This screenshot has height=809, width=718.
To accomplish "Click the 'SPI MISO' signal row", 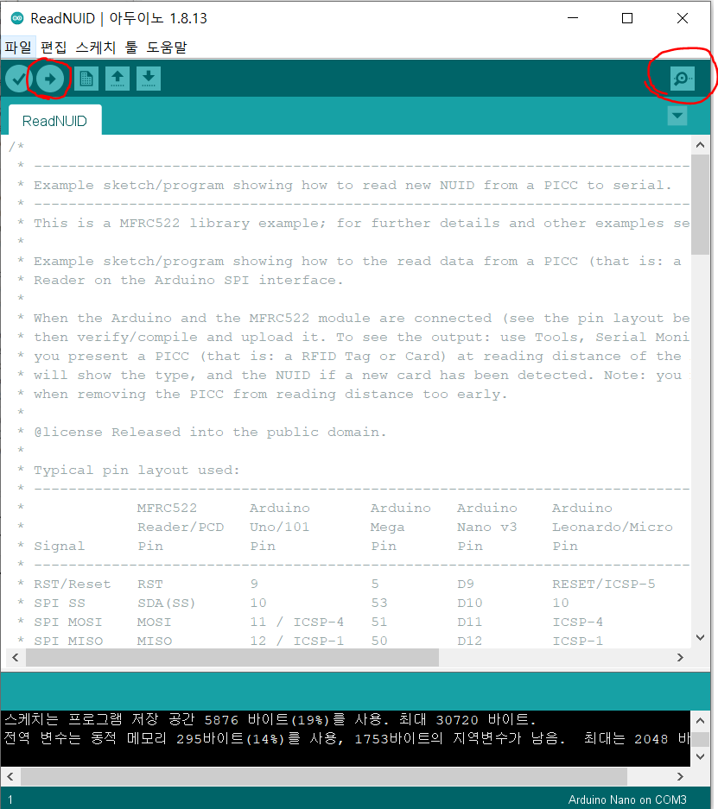I will click(x=310, y=642).
